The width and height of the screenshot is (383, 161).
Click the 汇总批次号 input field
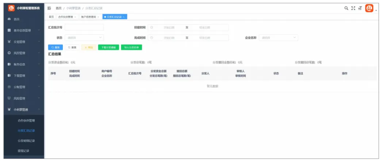point(84,27)
